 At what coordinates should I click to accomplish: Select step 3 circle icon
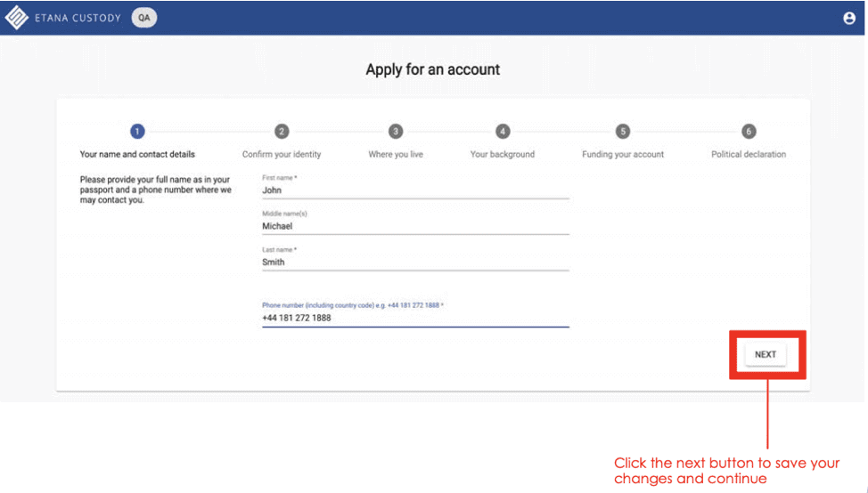pos(396,132)
